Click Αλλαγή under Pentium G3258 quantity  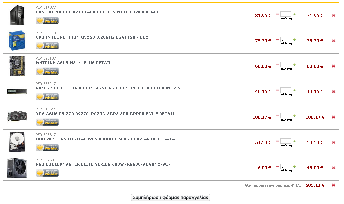coord(286,44)
